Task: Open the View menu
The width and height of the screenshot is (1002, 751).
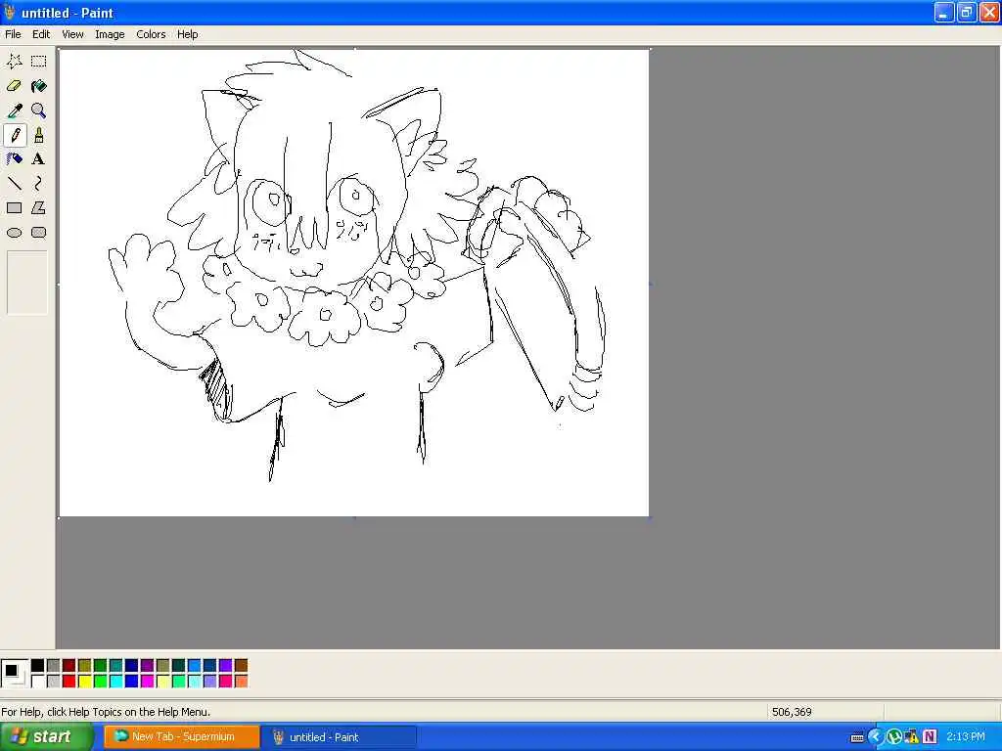Action: pyautogui.click(x=72, y=34)
